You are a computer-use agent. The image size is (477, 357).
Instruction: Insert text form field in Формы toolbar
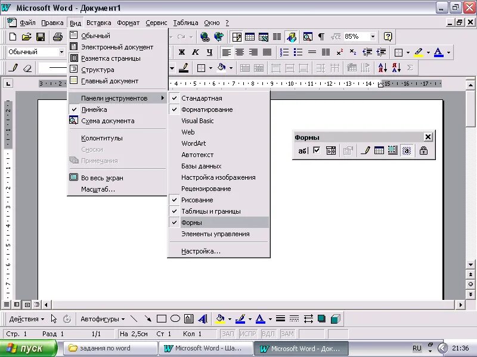click(x=303, y=151)
